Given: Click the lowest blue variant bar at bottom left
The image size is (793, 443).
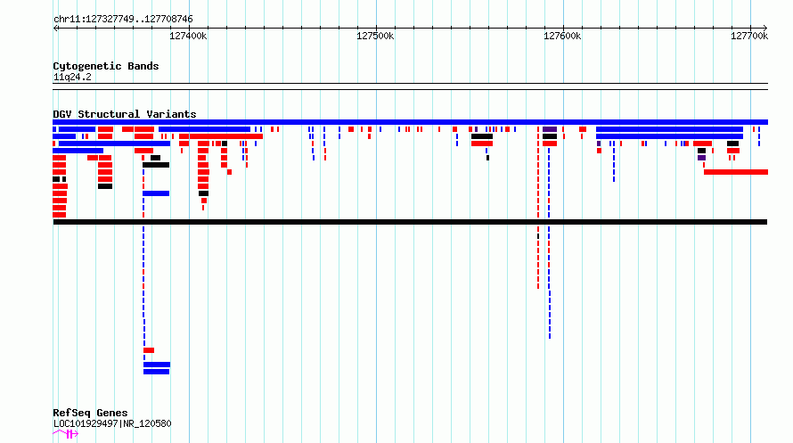Looking at the screenshot, I should 156,372.
